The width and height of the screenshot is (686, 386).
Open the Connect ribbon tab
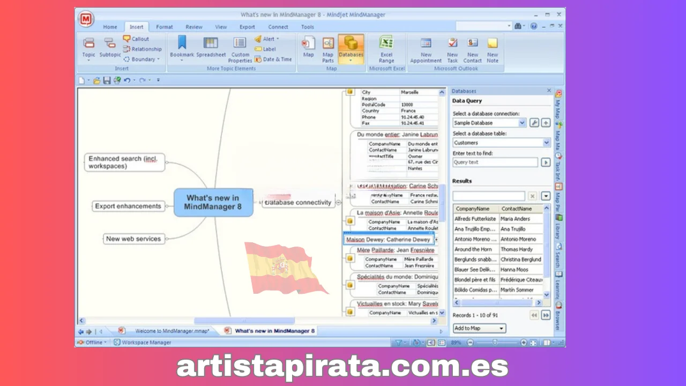coord(278,27)
